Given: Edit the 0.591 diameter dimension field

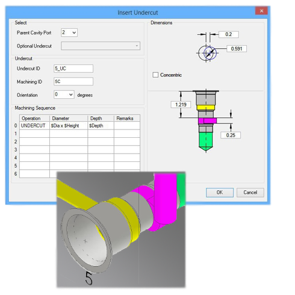Looking at the screenshot, I should click(x=237, y=49).
